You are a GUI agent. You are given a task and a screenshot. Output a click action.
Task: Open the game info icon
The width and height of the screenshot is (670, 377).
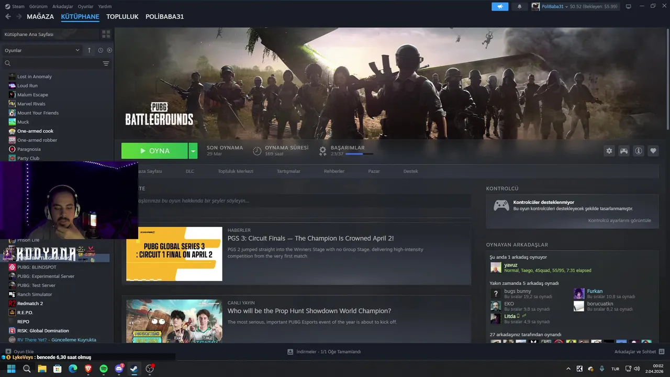point(639,151)
